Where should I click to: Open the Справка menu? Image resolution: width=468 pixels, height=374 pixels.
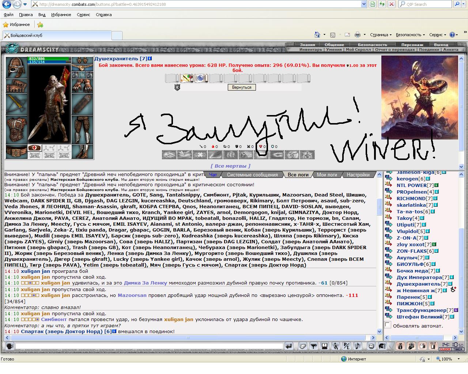pyautogui.click(x=103, y=15)
